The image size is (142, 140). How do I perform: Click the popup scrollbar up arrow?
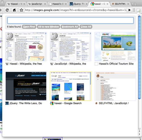(139, 131)
